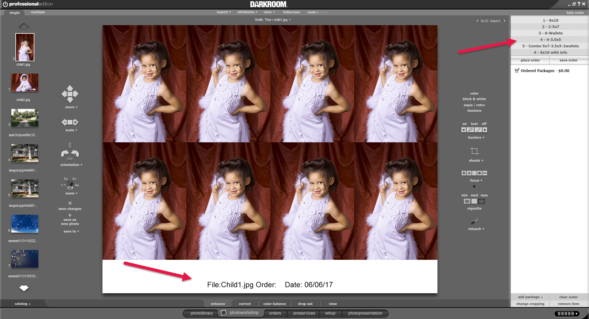The width and height of the screenshot is (589, 319).
Task: Open the borders dropdown
Action: [476, 137]
